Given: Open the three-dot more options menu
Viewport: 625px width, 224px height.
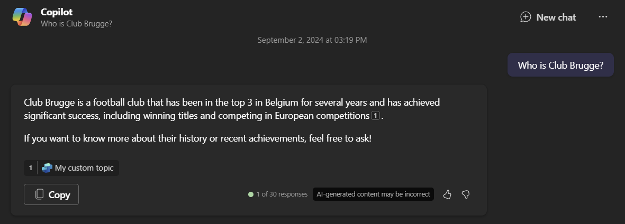Looking at the screenshot, I should pyautogui.click(x=603, y=17).
